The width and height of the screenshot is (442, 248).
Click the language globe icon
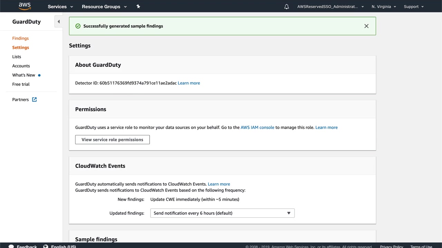tap(46, 246)
